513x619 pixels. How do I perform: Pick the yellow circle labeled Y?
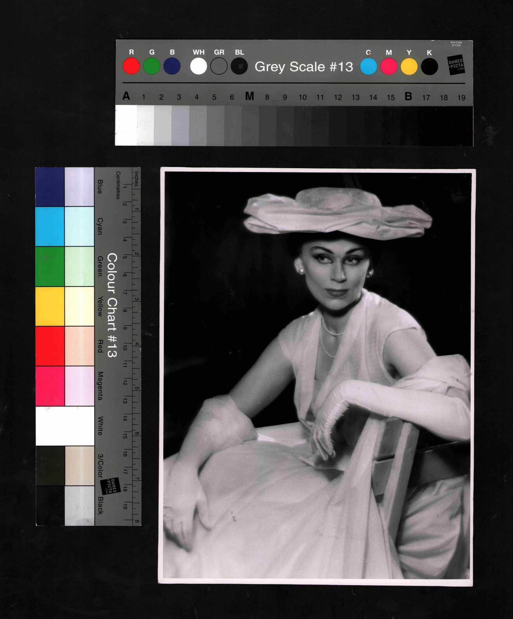point(409,66)
